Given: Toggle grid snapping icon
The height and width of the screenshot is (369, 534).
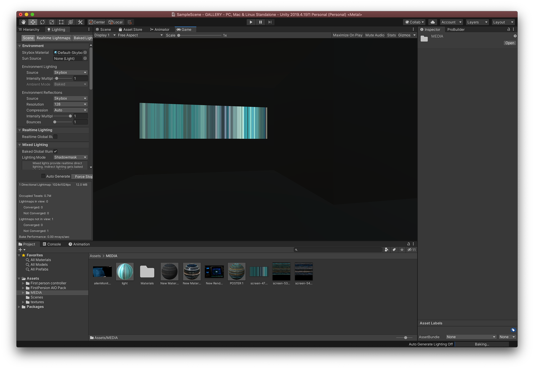Looking at the screenshot, I should pyautogui.click(x=130, y=22).
